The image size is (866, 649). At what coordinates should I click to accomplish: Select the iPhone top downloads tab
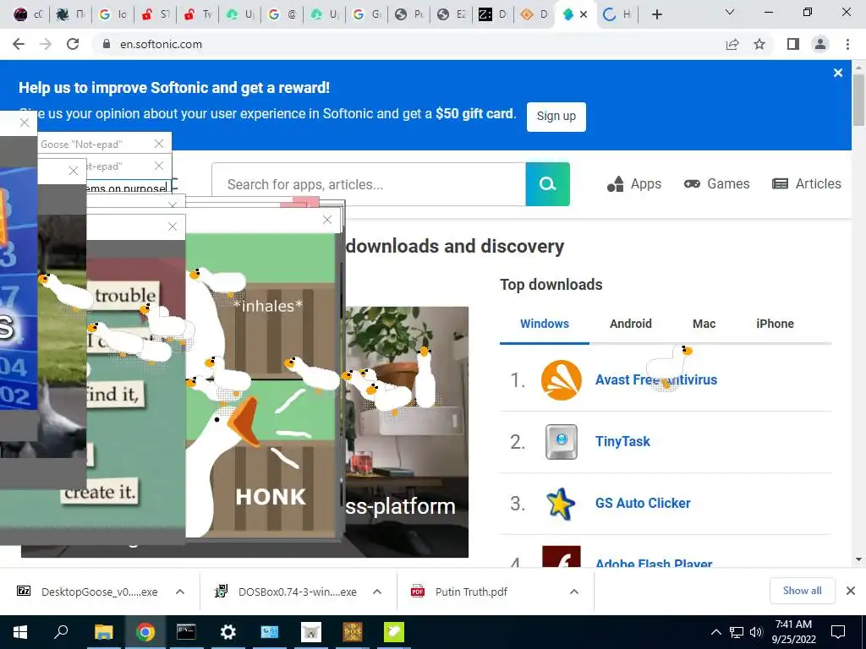point(775,324)
